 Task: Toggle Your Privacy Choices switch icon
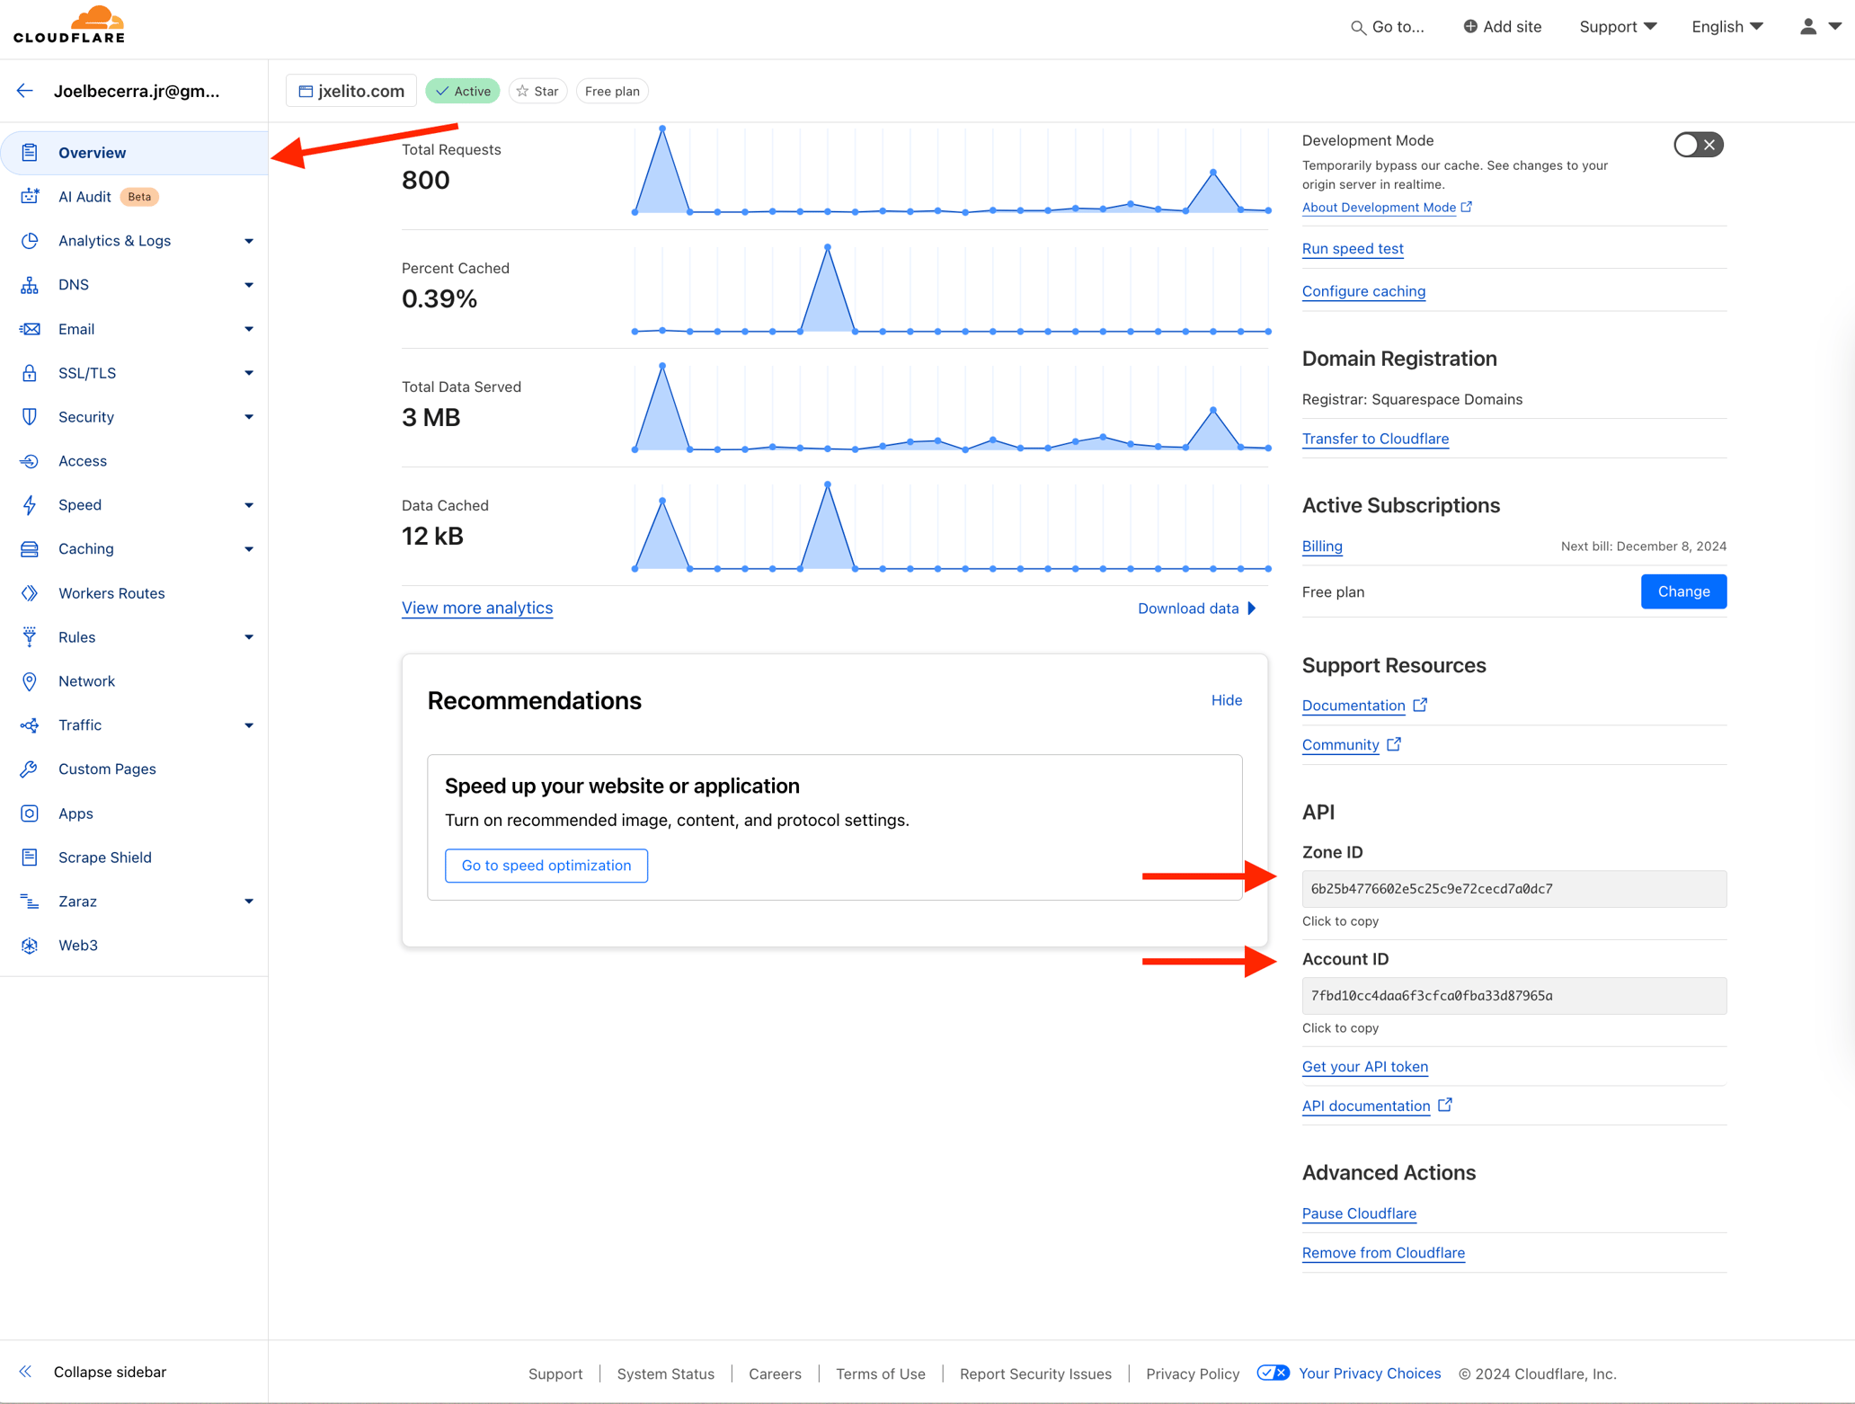[x=1273, y=1373]
